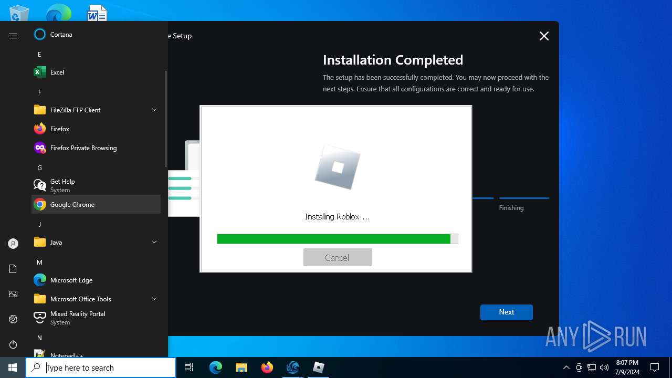Viewport: 672px width, 378px height.
Task: Launch Microsoft Edge from the Start menu
Action: pos(96,280)
